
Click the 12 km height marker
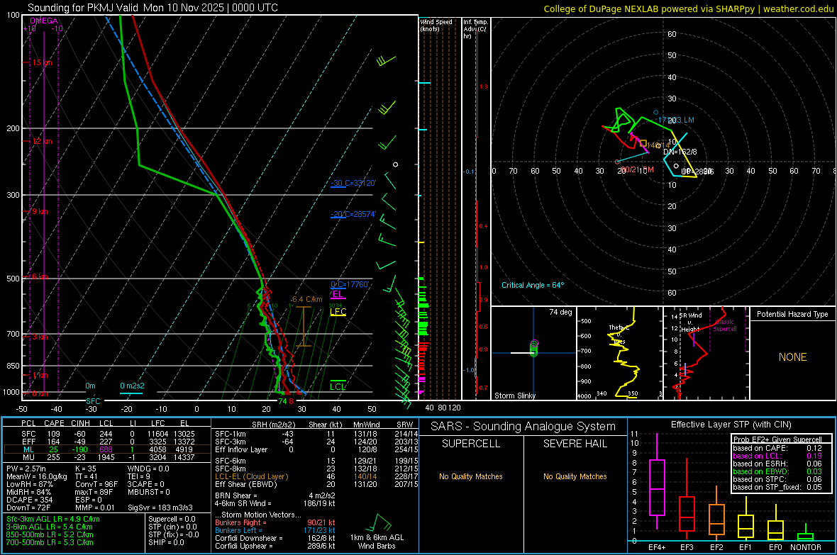[42, 142]
